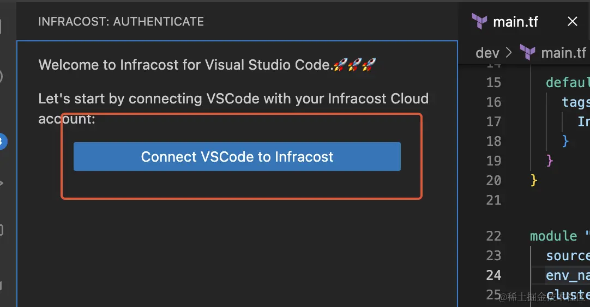
Task: Click the Infracost: Authenticate panel header
Action: click(121, 21)
